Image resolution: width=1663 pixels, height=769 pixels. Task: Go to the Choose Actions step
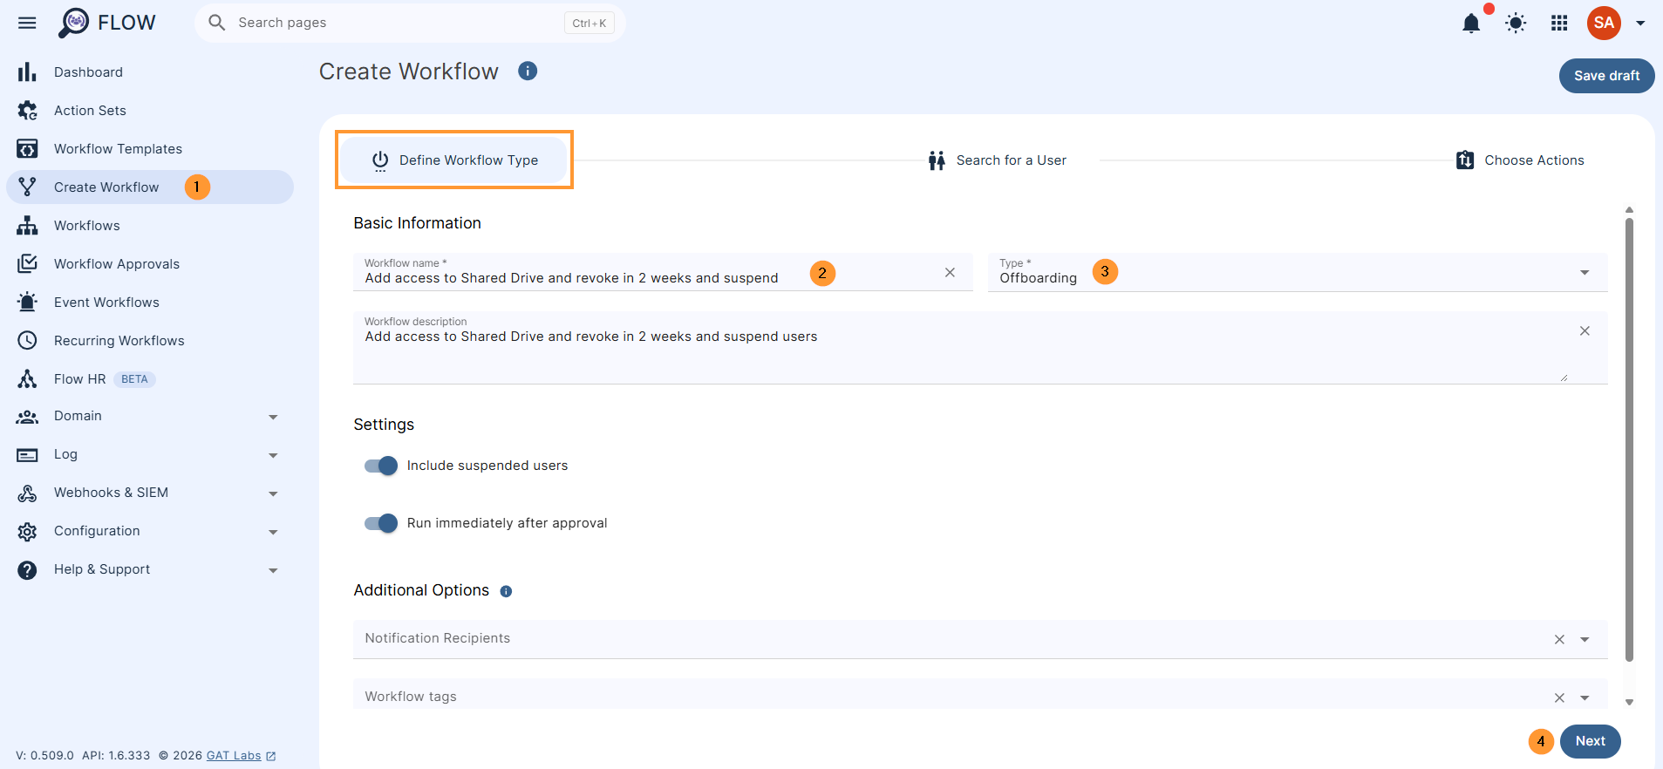pos(1520,160)
